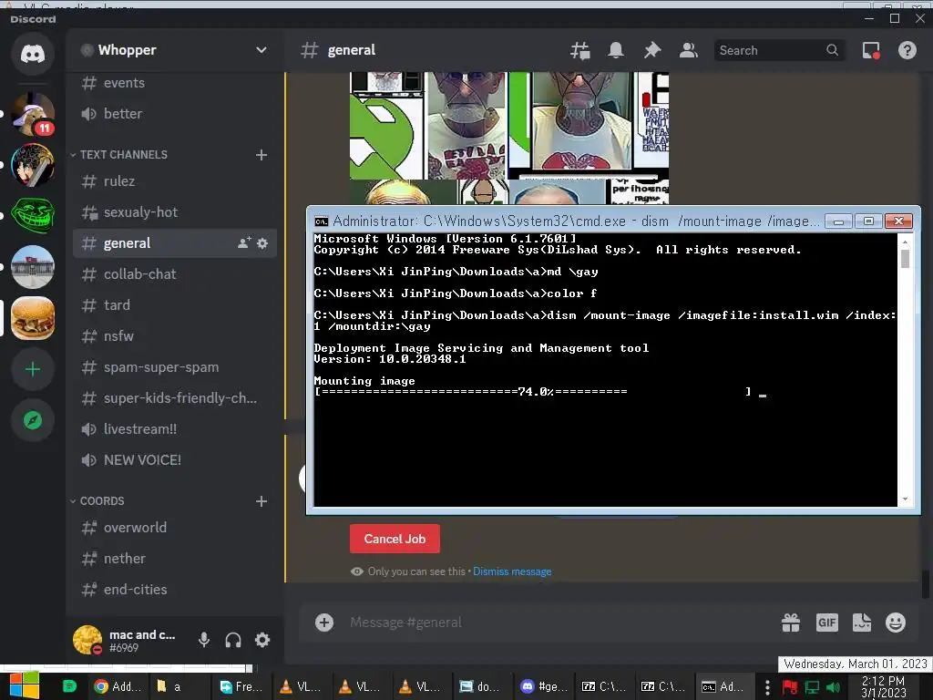
Task: Open the sticker picker
Action: tap(862, 623)
